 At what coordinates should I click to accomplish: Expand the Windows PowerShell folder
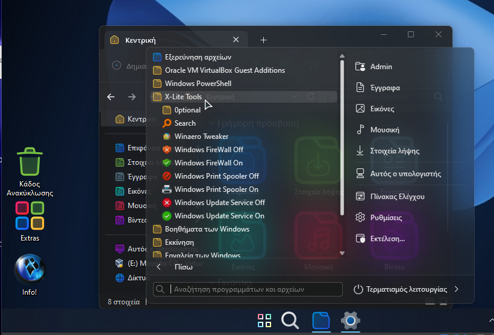(192, 84)
